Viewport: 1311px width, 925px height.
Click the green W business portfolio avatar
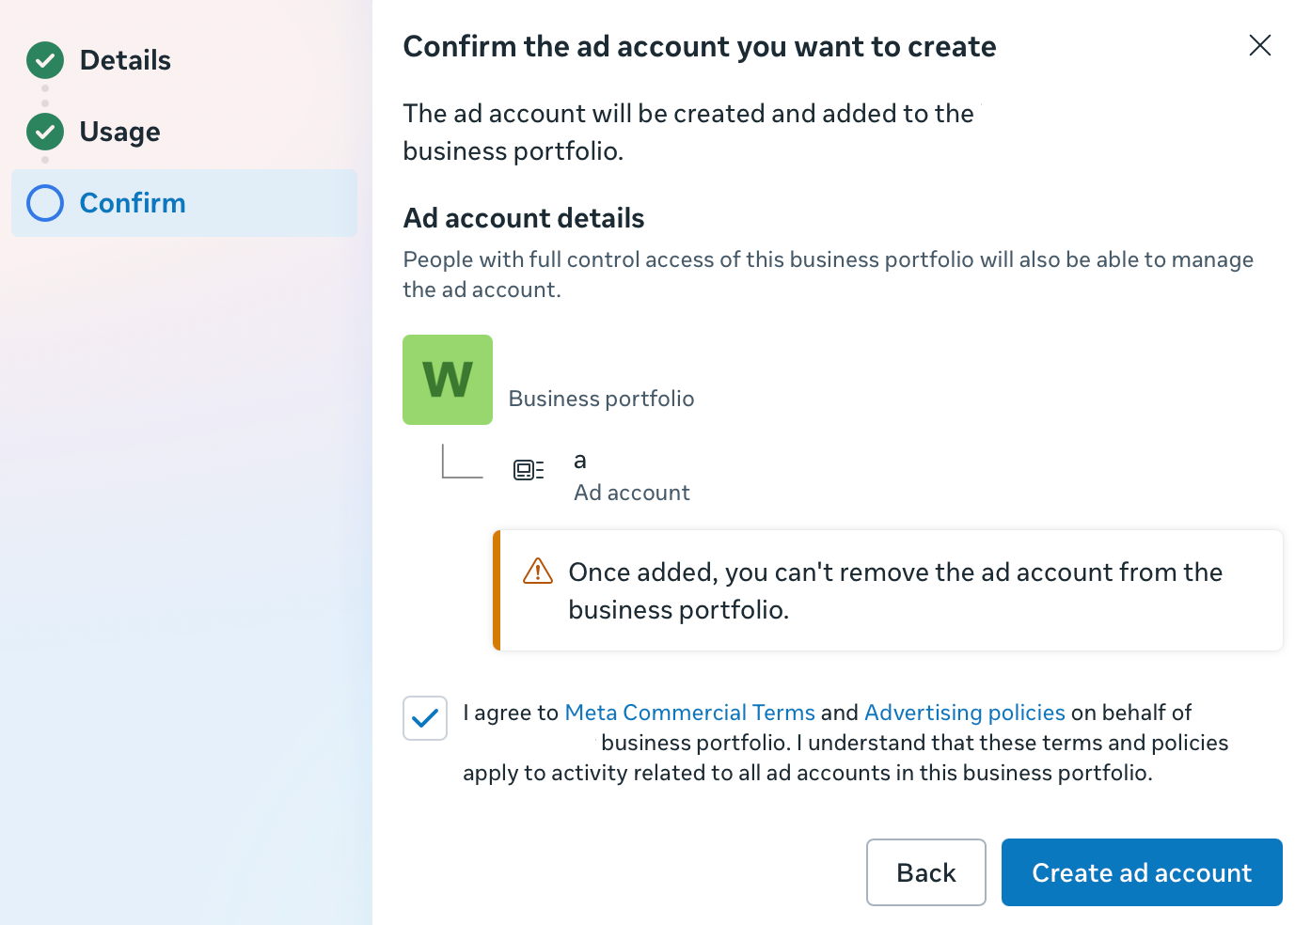pyautogui.click(x=448, y=380)
